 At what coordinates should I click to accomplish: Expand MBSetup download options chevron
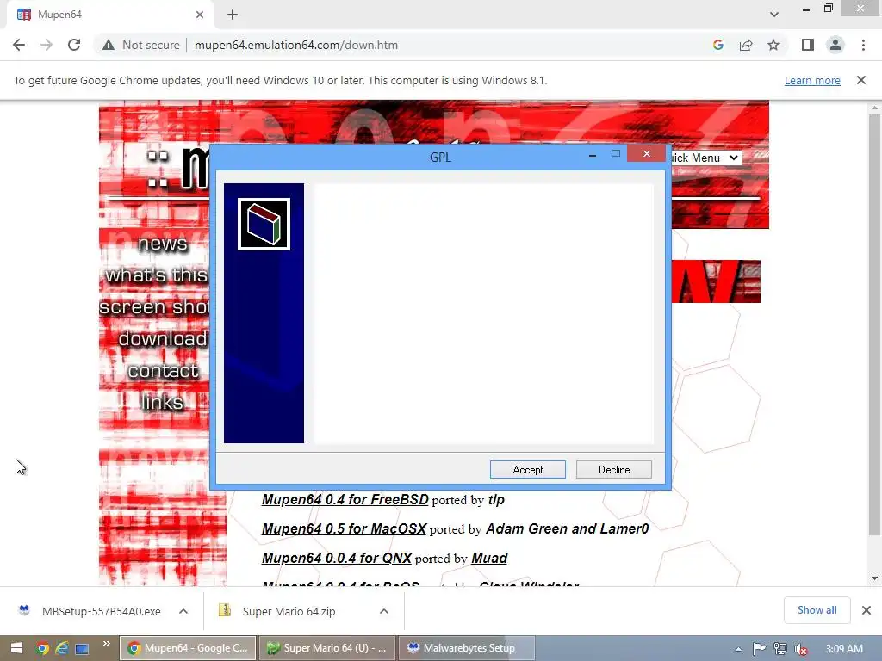pyautogui.click(x=183, y=611)
